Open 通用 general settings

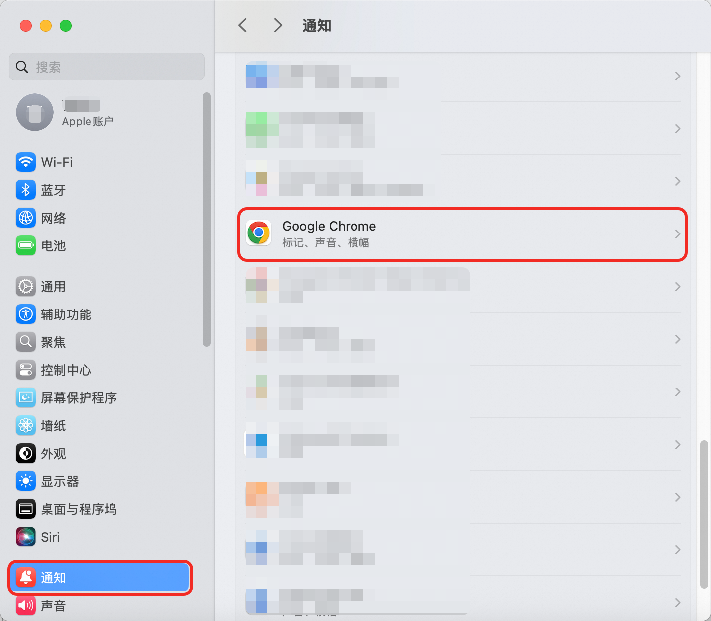click(53, 287)
